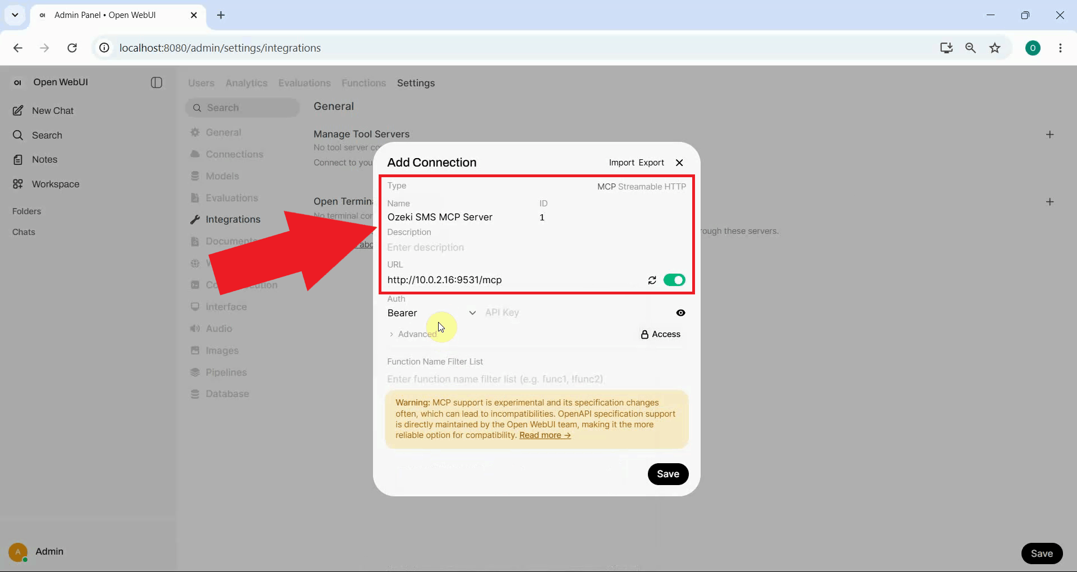Click the Chats section label
The image size is (1077, 572).
pyautogui.click(x=24, y=232)
